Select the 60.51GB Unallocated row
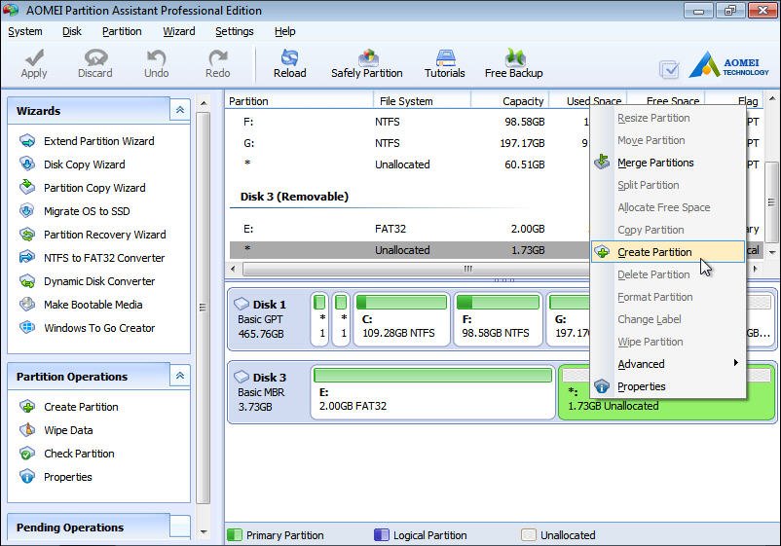The image size is (781, 546). (x=408, y=164)
